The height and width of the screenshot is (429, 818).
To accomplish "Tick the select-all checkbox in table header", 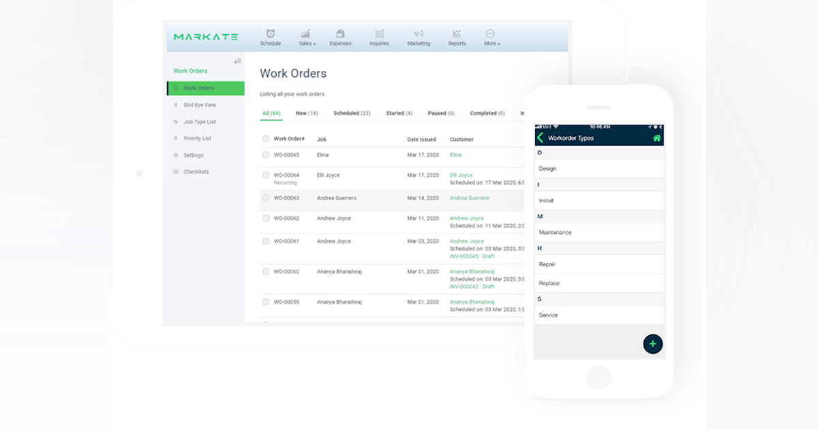I will pos(266,139).
